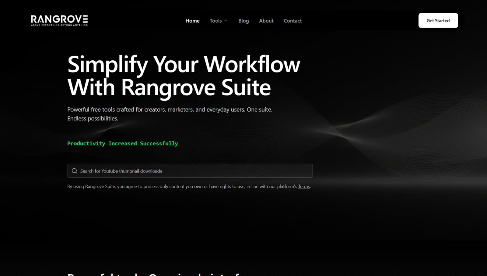Navigate to the Blog section
Image resolution: width=487 pixels, height=276 pixels.
pos(243,21)
